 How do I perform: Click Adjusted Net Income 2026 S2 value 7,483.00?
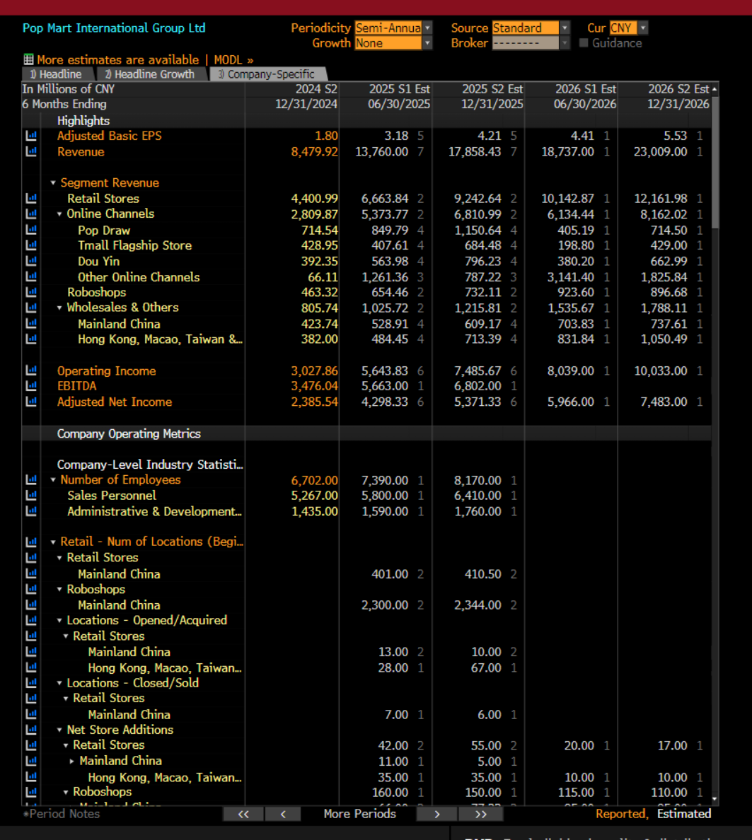664,402
